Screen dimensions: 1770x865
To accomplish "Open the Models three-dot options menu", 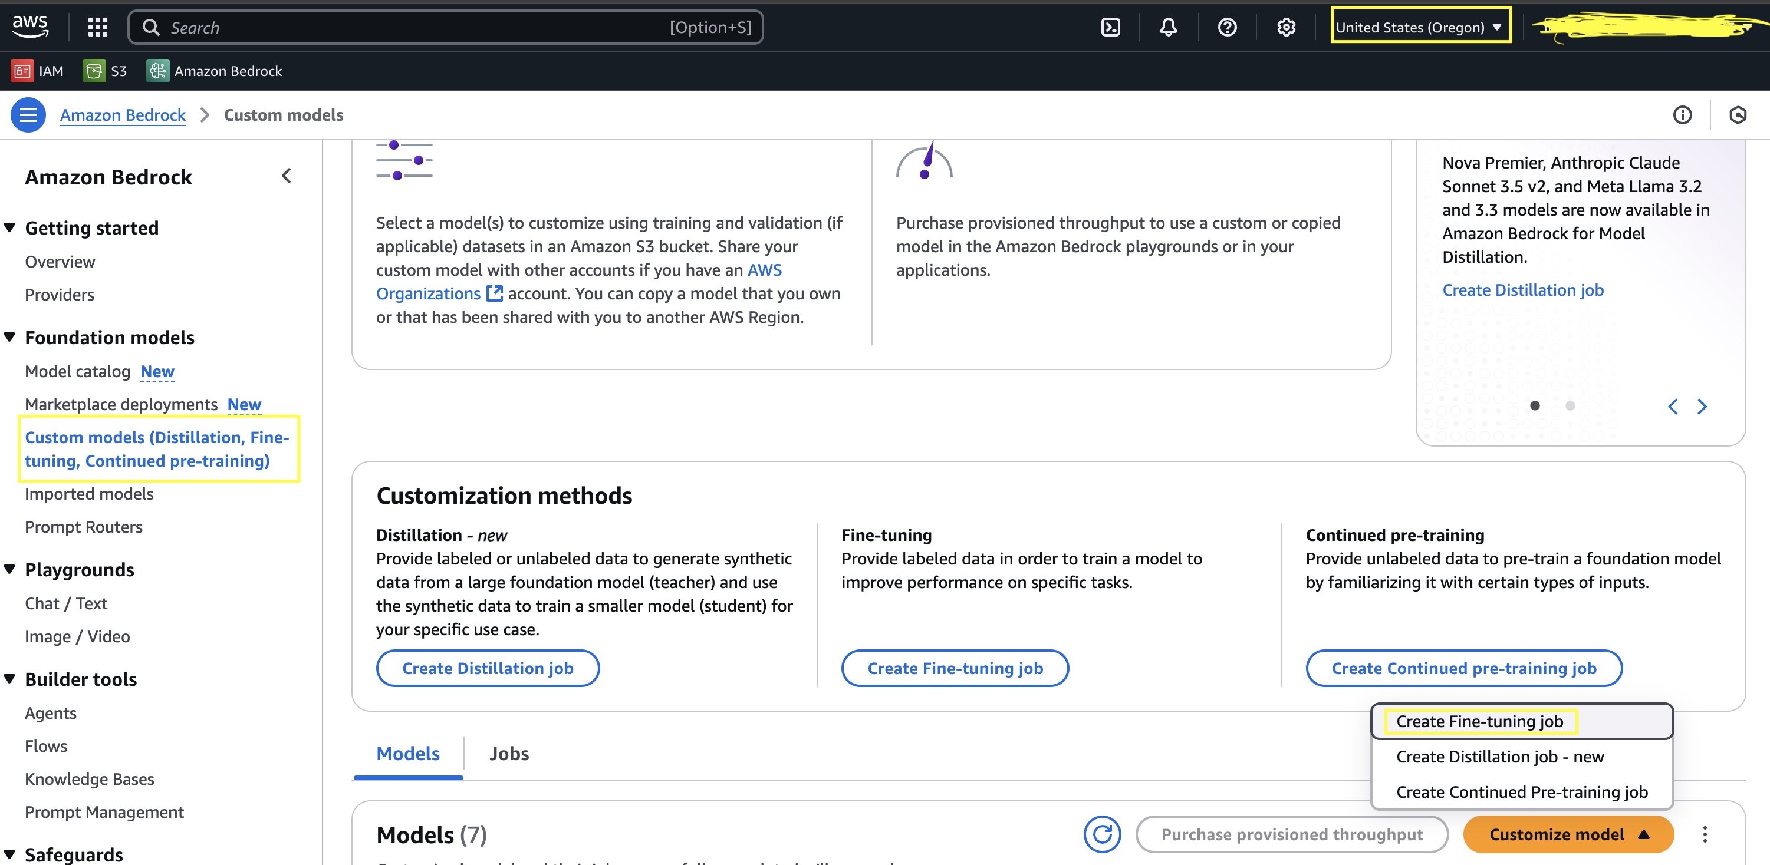I will click(1705, 834).
